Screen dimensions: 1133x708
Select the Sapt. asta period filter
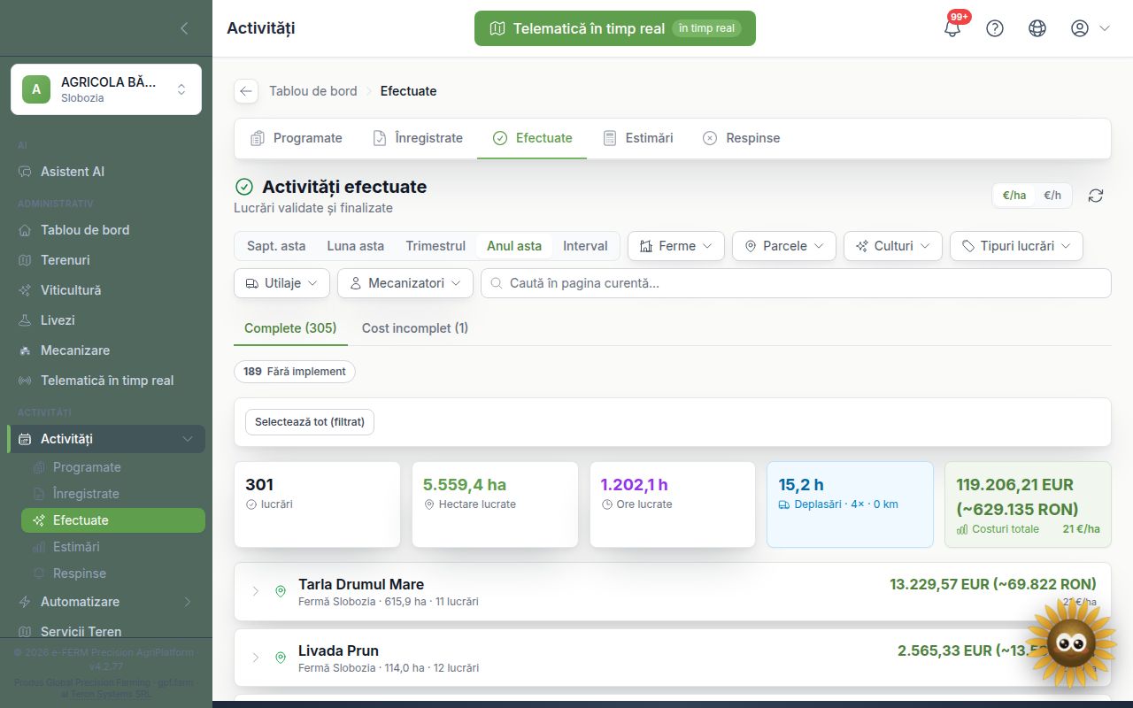(x=276, y=246)
